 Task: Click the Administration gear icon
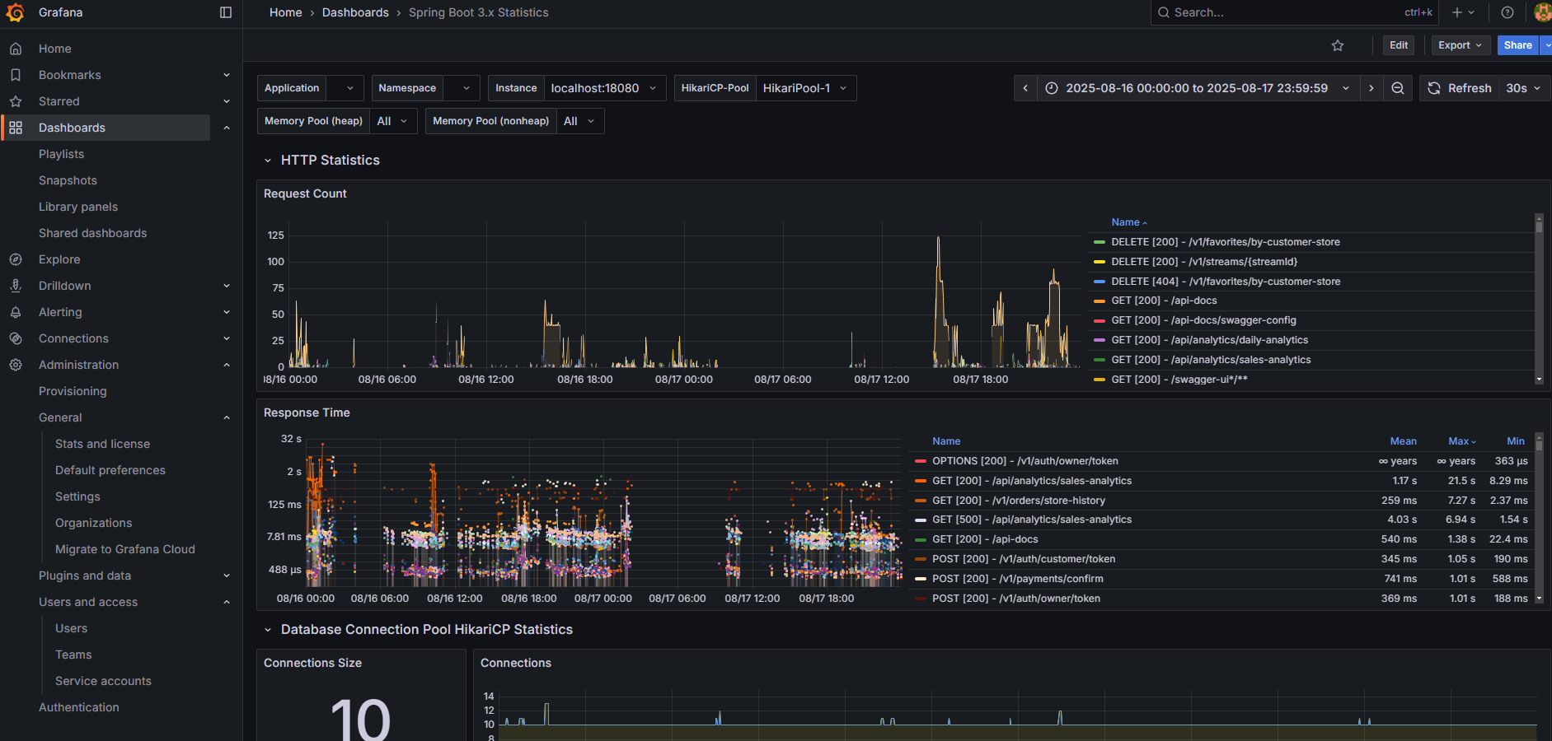[16, 365]
